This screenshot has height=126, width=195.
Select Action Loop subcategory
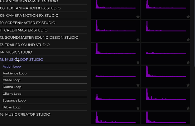12,67
